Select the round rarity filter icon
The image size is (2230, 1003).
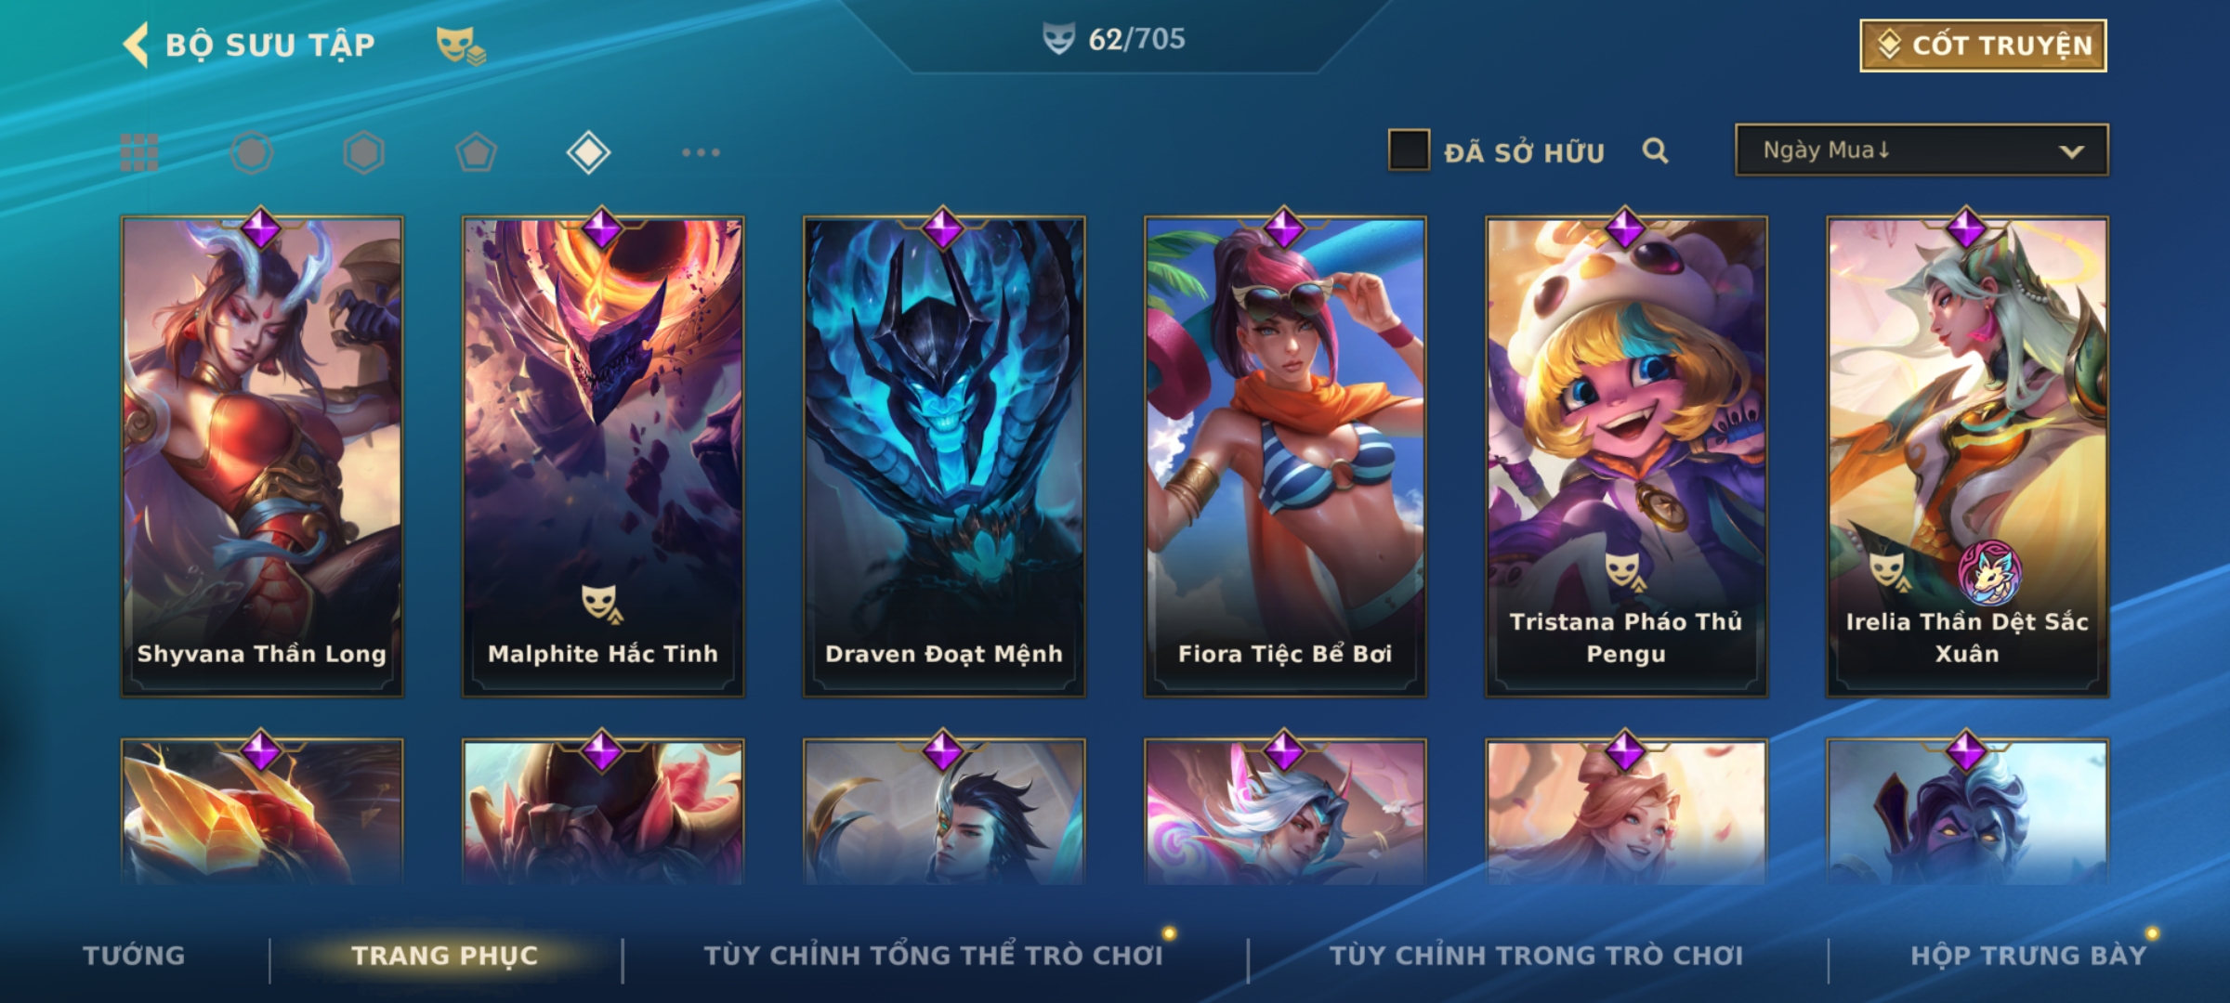(252, 152)
